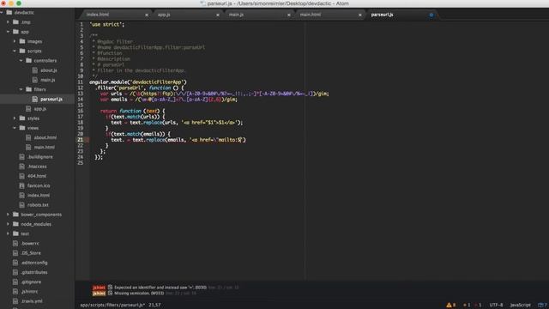Open about.html in the views folder
Image resolution: width=549 pixels, height=309 pixels.
point(45,137)
